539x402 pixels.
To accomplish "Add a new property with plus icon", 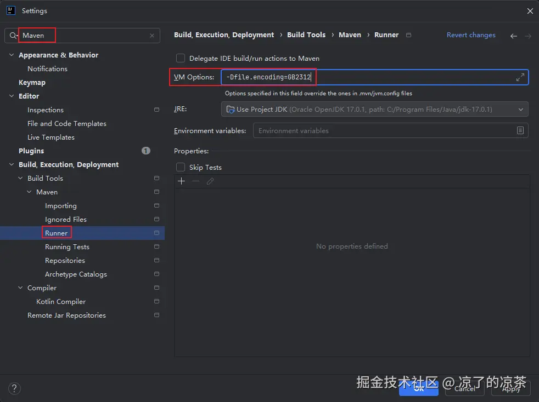I will click(x=182, y=181).
